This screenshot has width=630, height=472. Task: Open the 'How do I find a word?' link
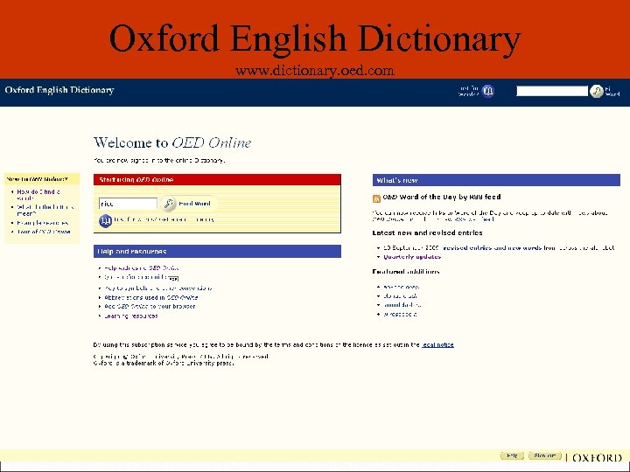pos(38,195)
